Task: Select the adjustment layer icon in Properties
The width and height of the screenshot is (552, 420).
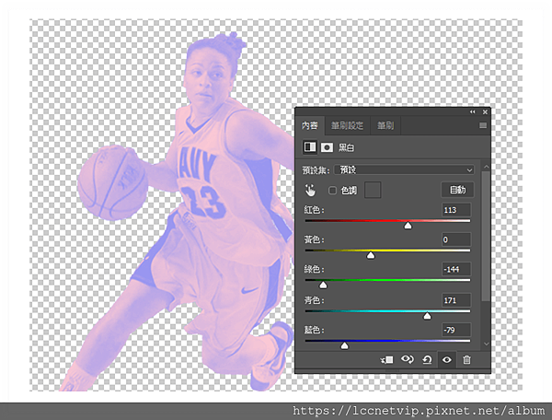Action: (310, 147)
